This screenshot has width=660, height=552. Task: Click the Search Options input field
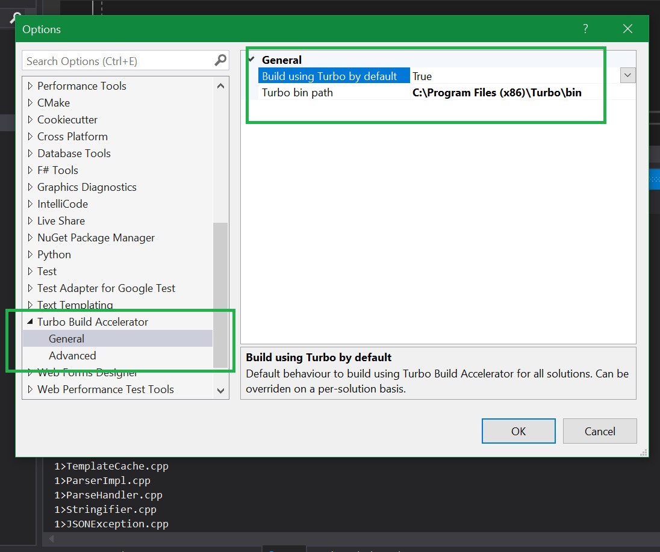click(x=117, y=61)
